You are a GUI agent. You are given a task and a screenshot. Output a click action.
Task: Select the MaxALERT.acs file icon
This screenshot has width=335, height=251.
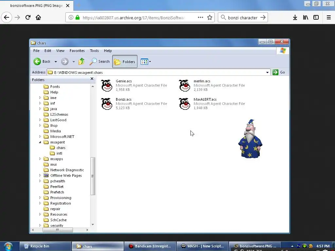tap(185, 104)
